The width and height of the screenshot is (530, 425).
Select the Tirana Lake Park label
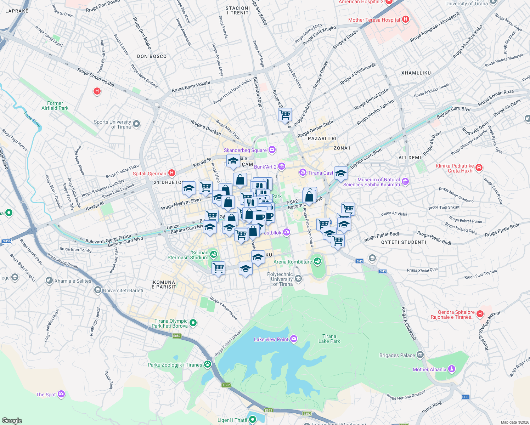329,339
